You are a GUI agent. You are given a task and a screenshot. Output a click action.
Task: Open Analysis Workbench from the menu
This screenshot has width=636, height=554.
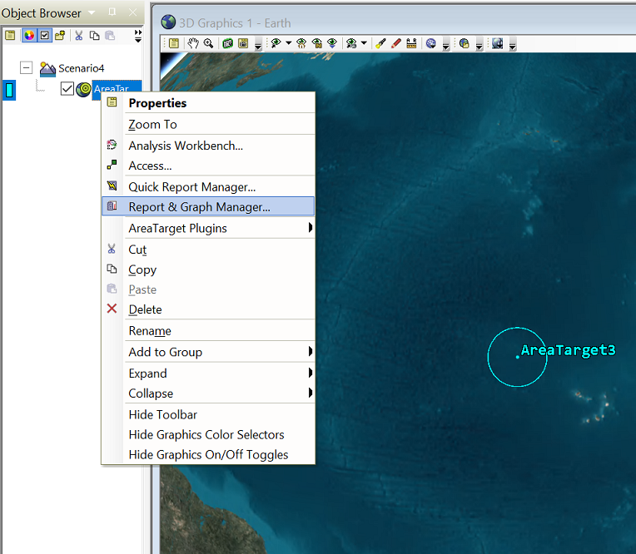208,146
